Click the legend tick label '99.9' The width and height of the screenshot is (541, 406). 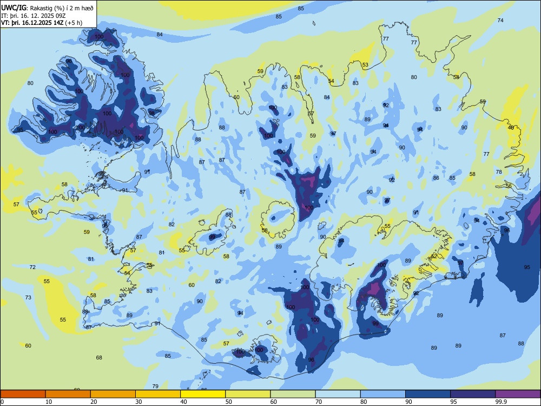pos(501,402)
